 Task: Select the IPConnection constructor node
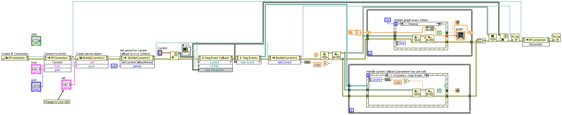[x=14, y=58]
